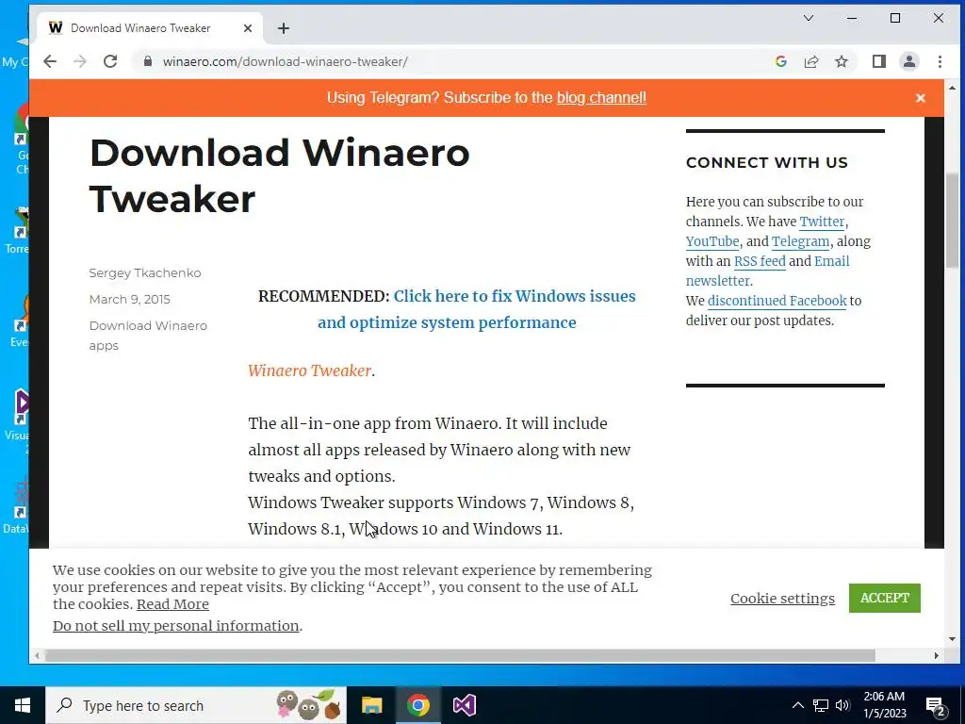Open the YouTube link
965x724 pixels.
point(712,241)
